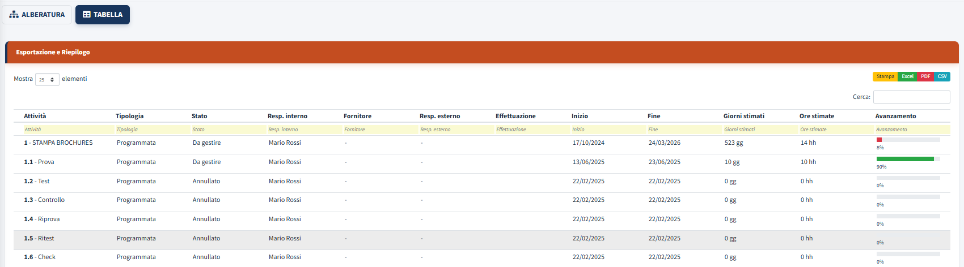
Task: Sort by the Avanzamento column header
Action: click(x=895, y=116)
